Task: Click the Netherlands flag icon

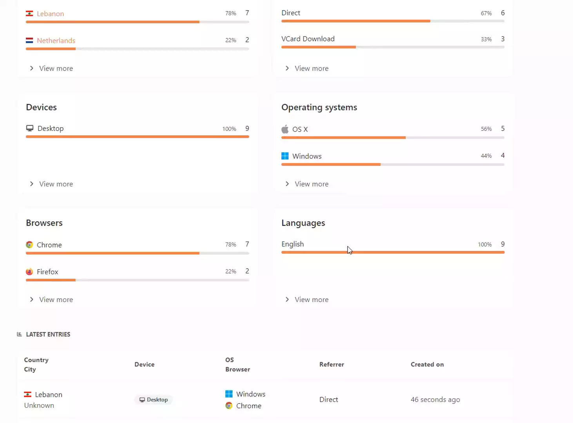Action: tap(29, 40)
